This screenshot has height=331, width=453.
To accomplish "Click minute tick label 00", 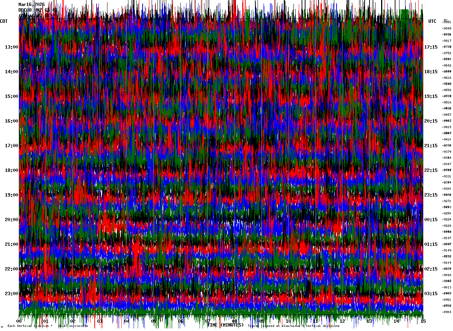I will pos(19,321).
